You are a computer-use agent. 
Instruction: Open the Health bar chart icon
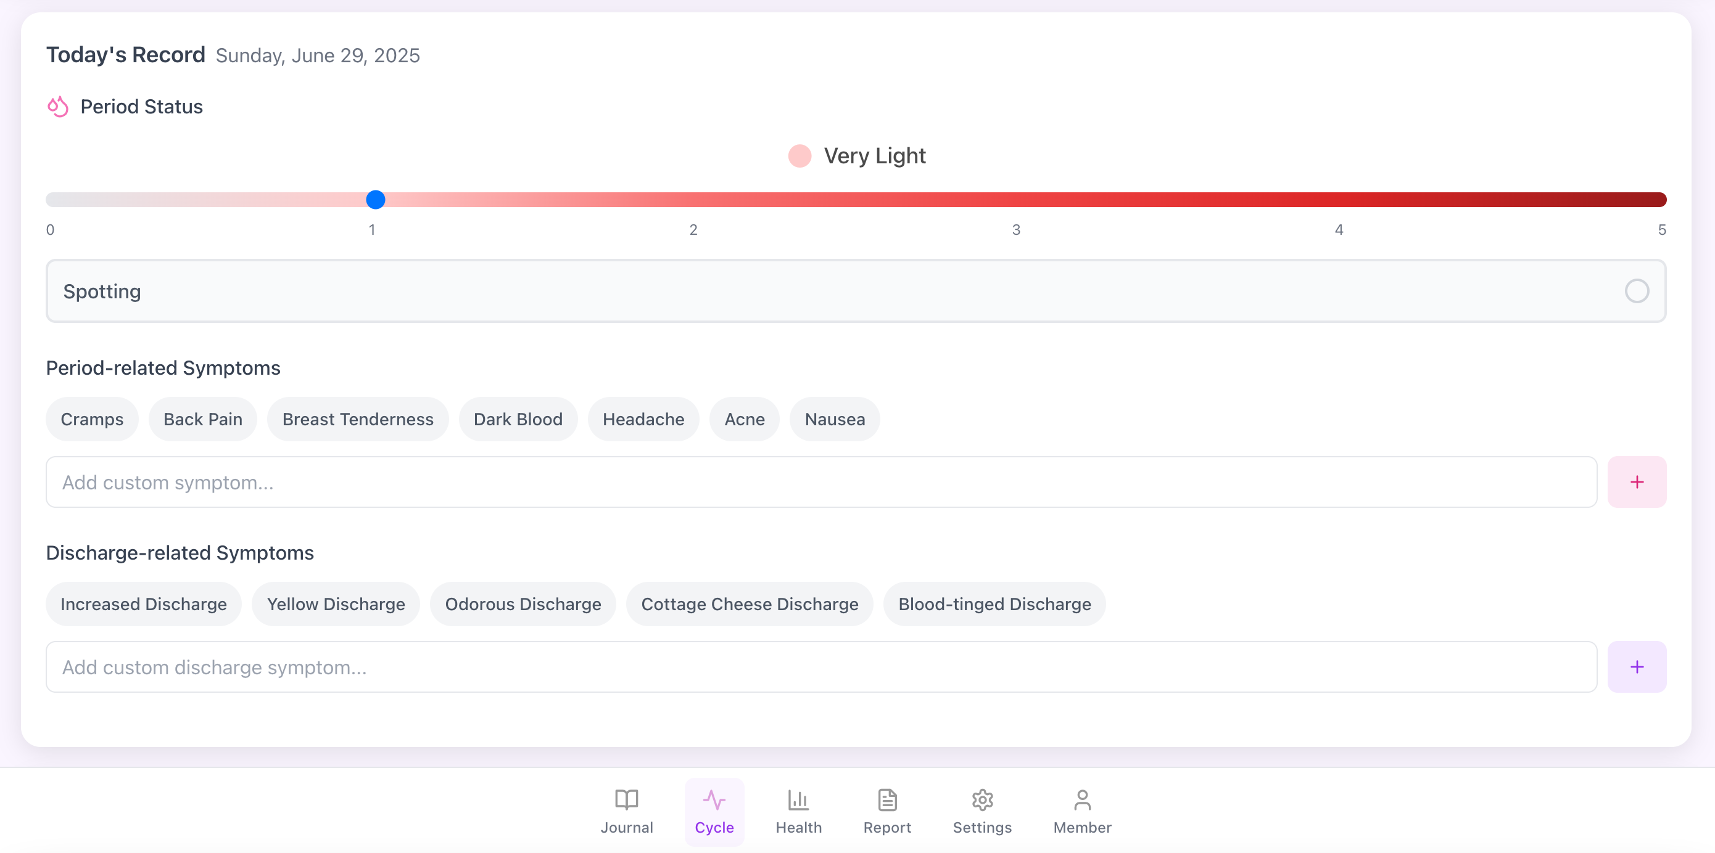[x=798, y=800]
